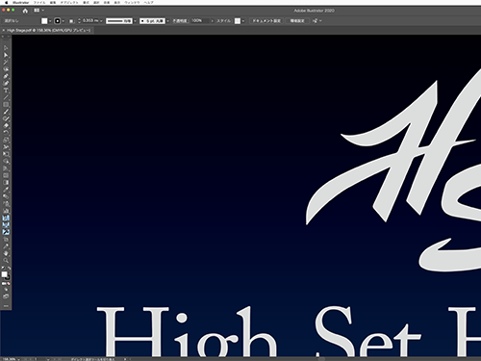Click the stroke color swatch in control bar

click(58, 21)
